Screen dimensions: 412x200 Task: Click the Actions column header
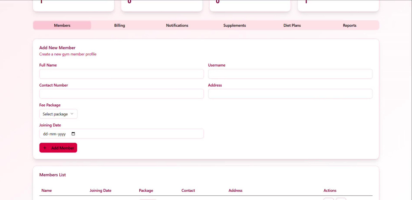330,190
